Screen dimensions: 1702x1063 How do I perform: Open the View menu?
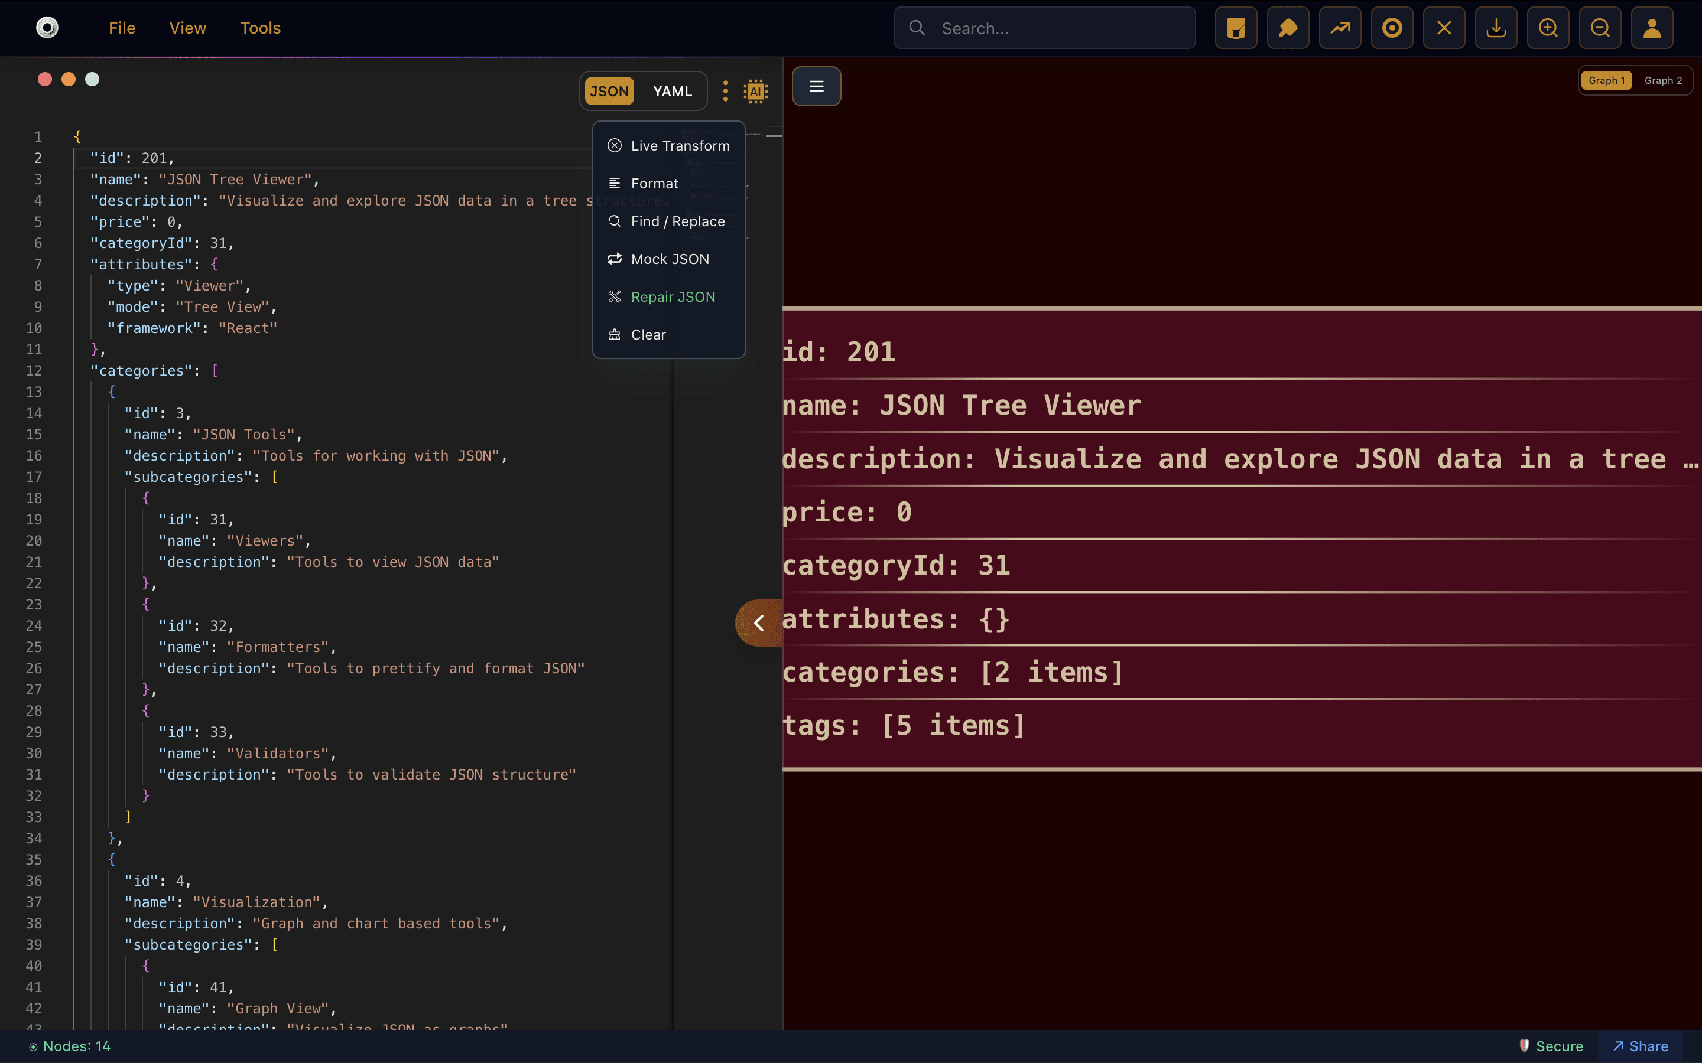click(188, 28)
